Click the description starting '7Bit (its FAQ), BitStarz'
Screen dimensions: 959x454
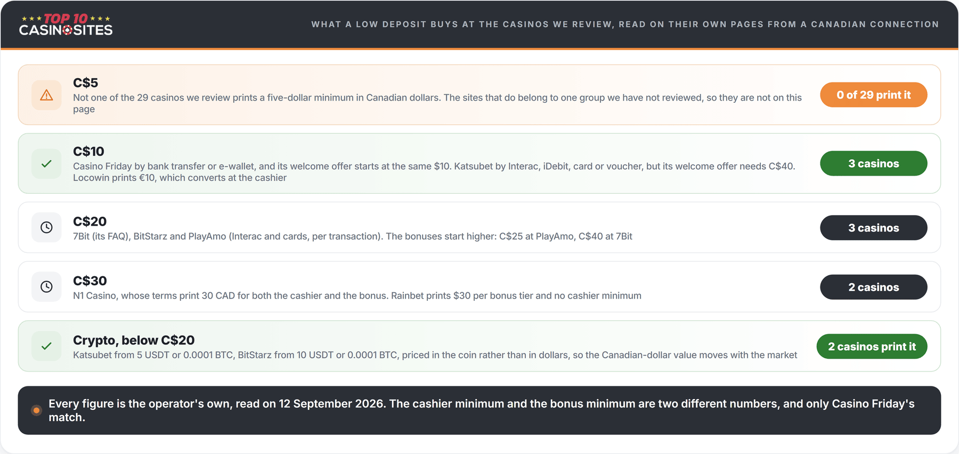pyautogui.click(x=353, y=236)
